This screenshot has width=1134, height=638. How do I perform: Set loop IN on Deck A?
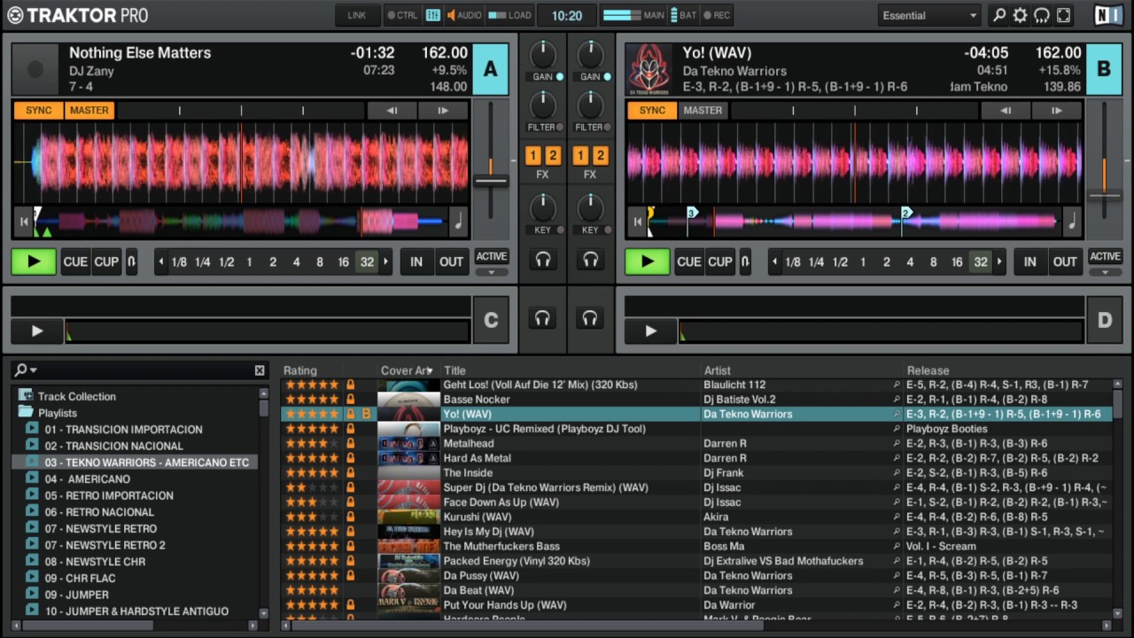(416, 261)
